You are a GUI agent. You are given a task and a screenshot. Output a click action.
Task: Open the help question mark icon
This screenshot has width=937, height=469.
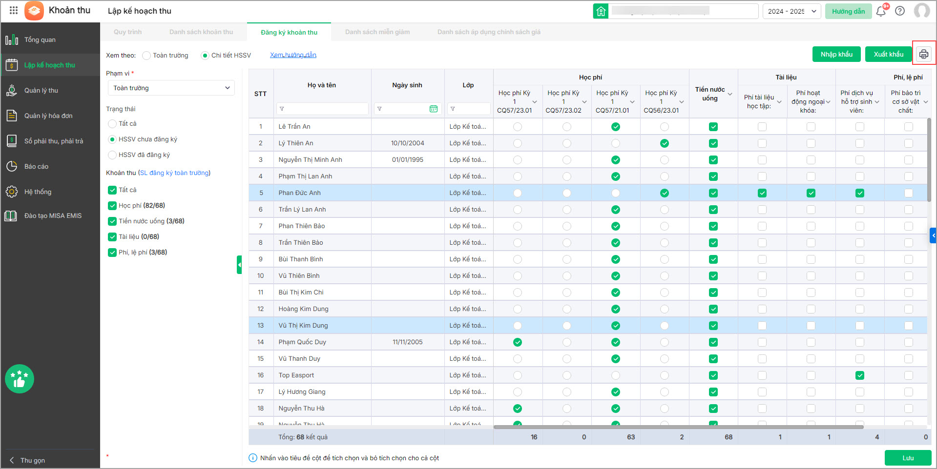[900, 11]
